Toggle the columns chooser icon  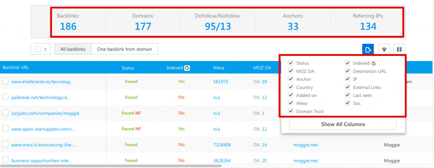click(399, 50)
